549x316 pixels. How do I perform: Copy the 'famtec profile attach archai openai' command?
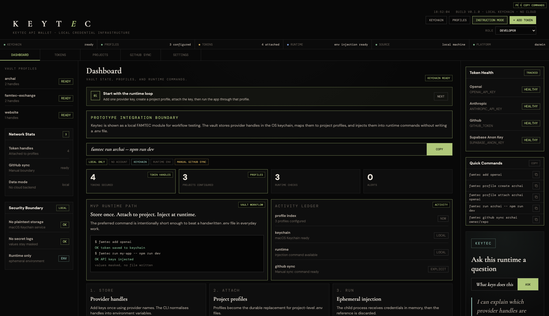coord(536,197)
